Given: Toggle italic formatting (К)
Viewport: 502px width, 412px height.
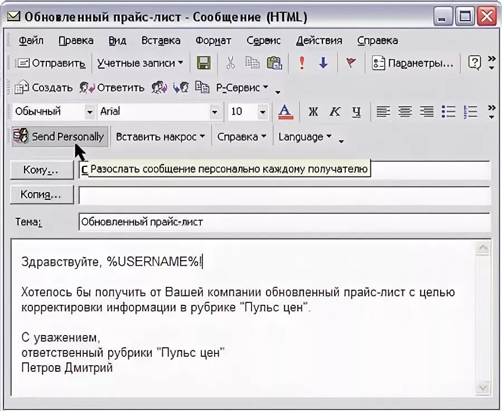Looking at the screenshot, I should pyautogui.click(x=335, y=112).
